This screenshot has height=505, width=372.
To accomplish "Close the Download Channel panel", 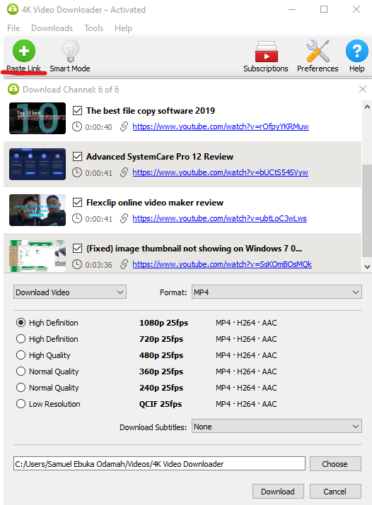I will [x=363, y=89].
